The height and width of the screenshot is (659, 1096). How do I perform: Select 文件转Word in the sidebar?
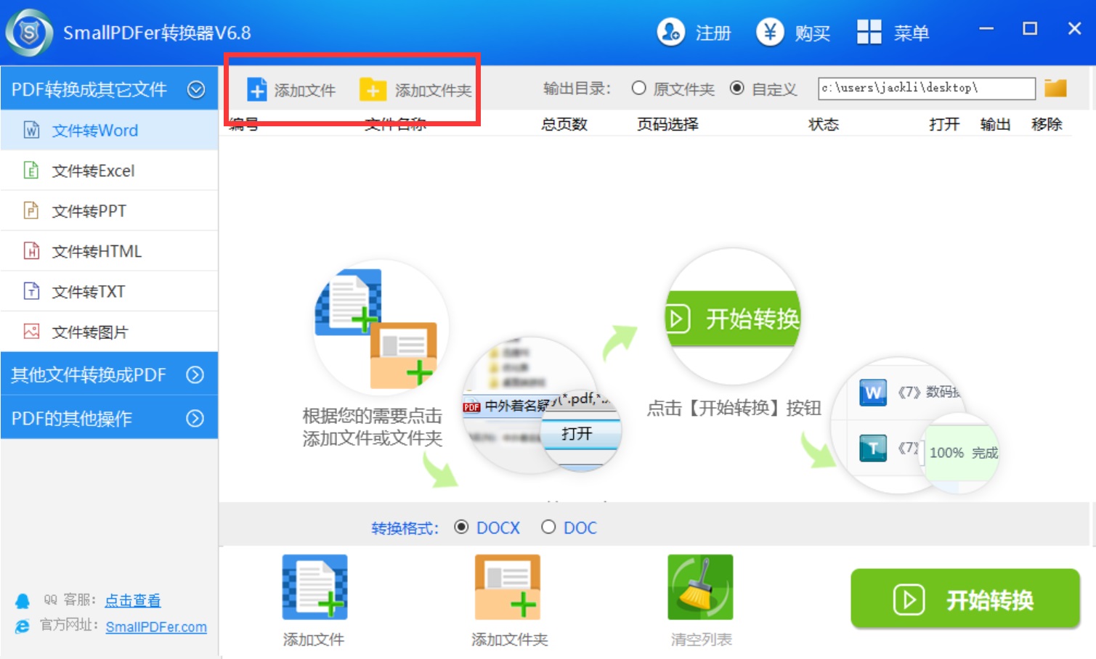(109, 131)
